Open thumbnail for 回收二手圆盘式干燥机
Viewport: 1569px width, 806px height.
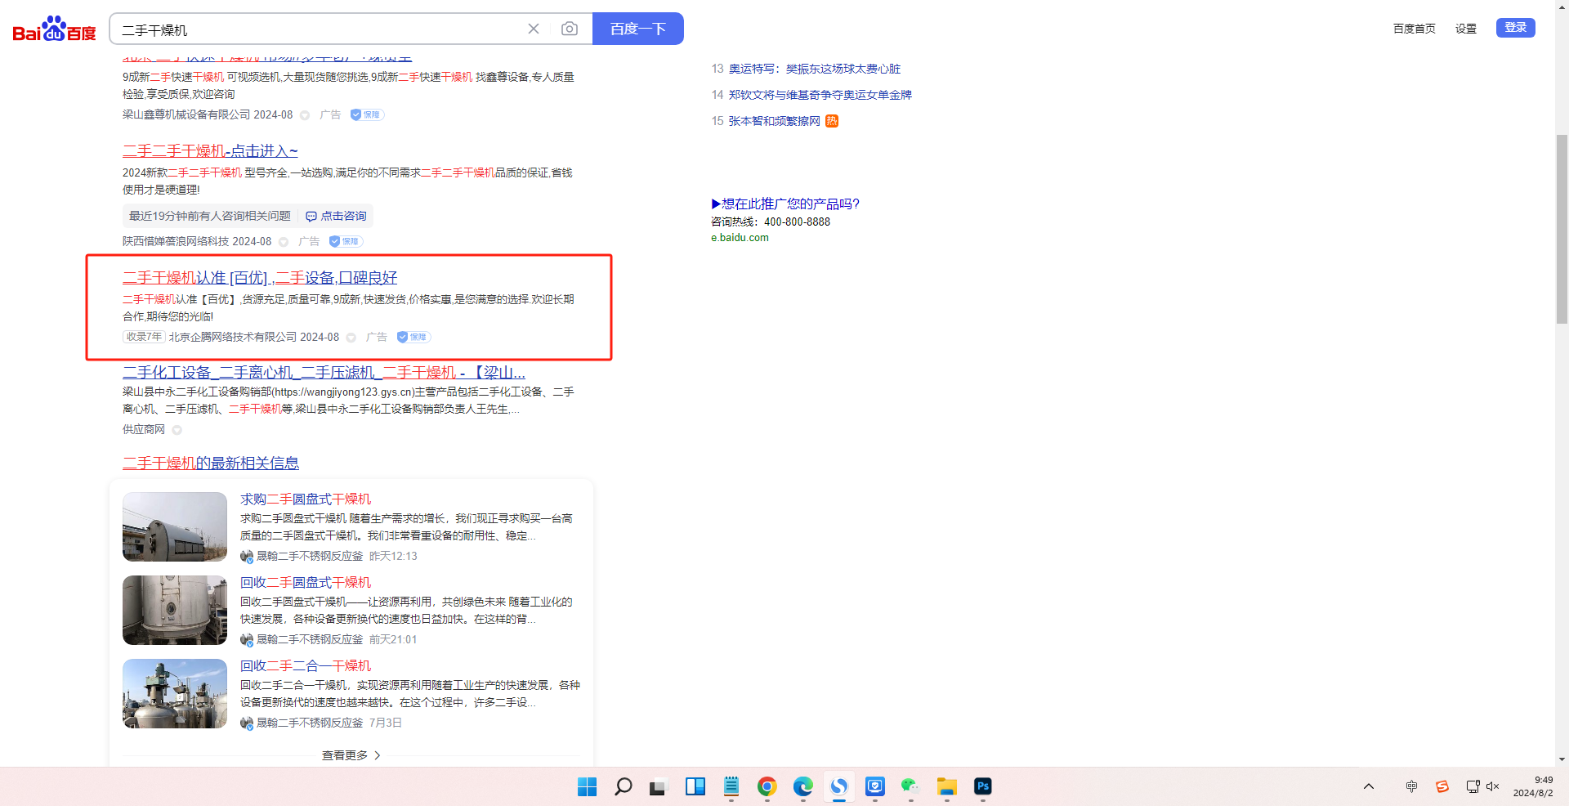click(x=175, y=610)
